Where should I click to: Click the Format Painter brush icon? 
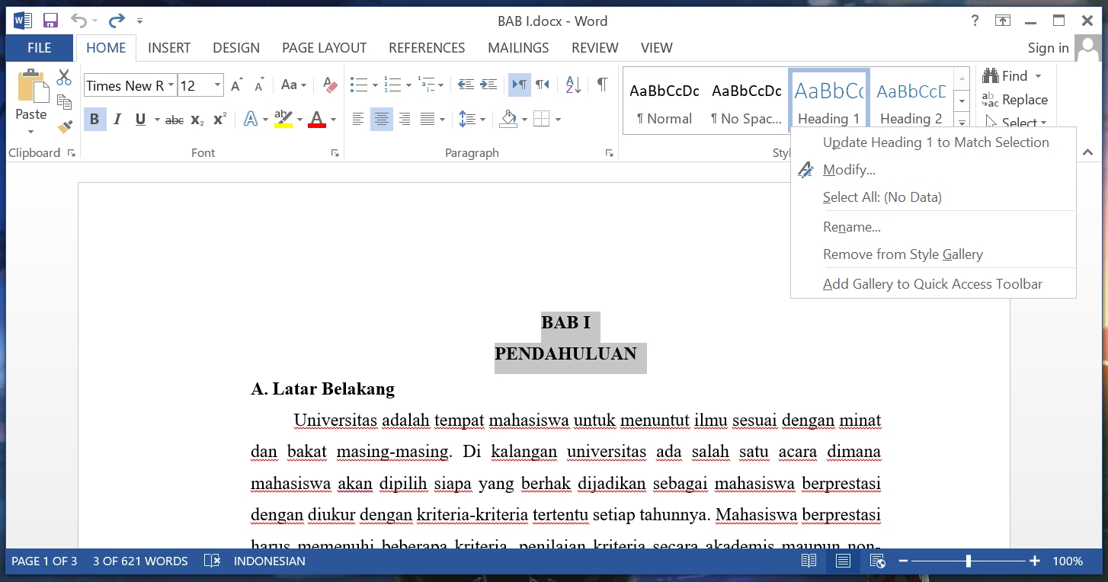pos(65,126)
